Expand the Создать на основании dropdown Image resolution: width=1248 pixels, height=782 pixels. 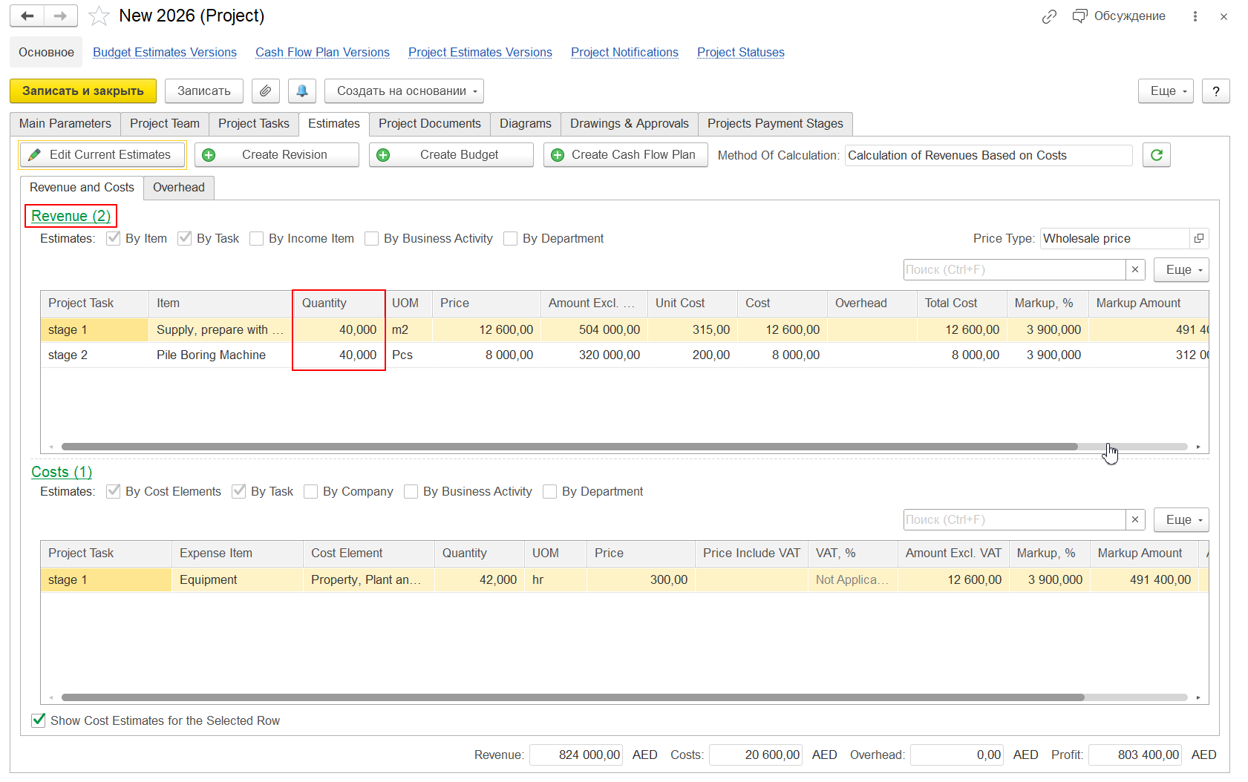pyautogui.click(x=404, y=91)
